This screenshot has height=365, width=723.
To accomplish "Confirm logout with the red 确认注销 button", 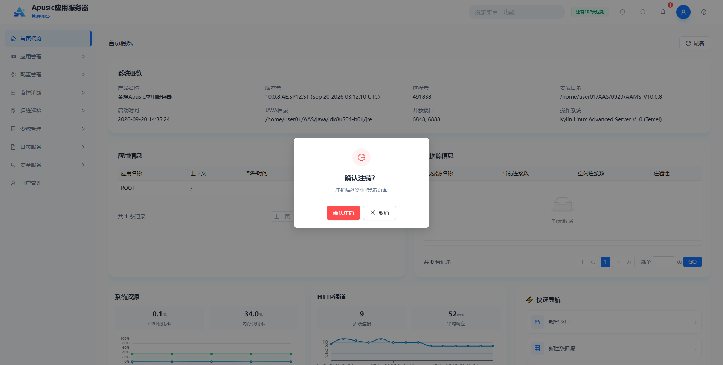I will coord(343,213).
